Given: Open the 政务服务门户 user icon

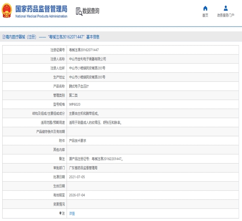Looking at the screenshot, I should pos(226,8).
